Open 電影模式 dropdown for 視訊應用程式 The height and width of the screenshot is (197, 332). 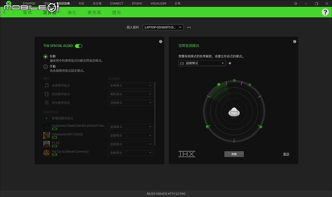pos(131,94)
